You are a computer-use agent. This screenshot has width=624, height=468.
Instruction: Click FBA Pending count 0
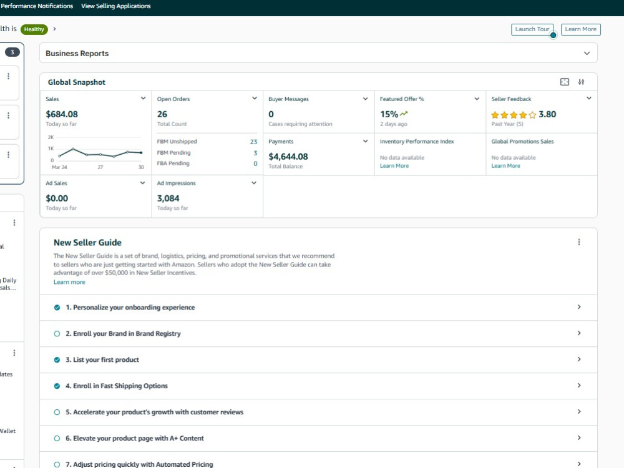(255, 163)
